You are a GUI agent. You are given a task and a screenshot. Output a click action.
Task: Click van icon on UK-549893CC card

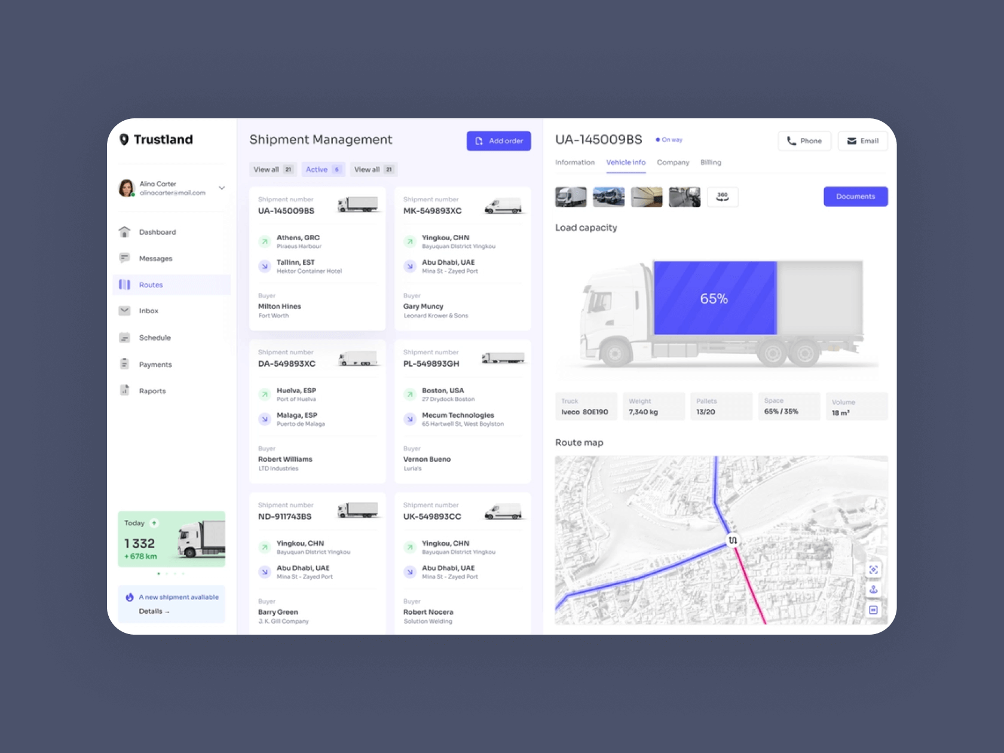tap(503, 512)
